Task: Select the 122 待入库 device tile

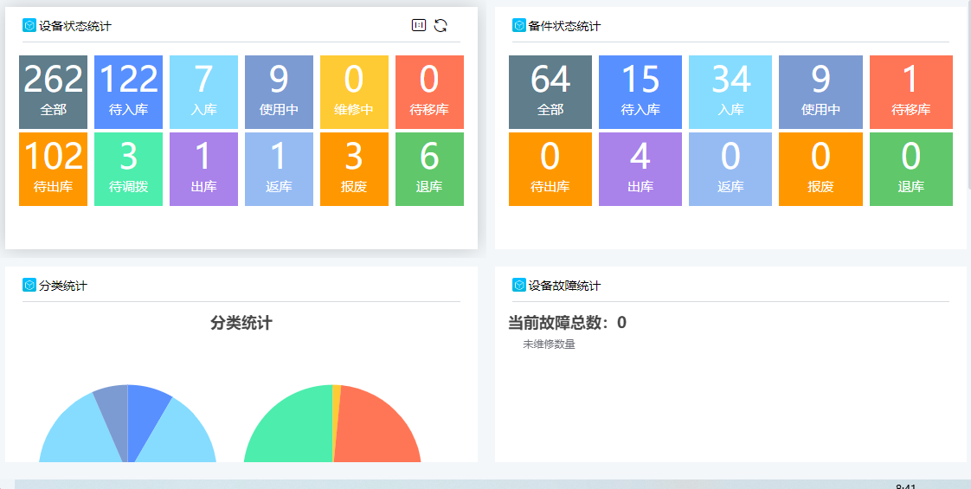Action: 128,92
